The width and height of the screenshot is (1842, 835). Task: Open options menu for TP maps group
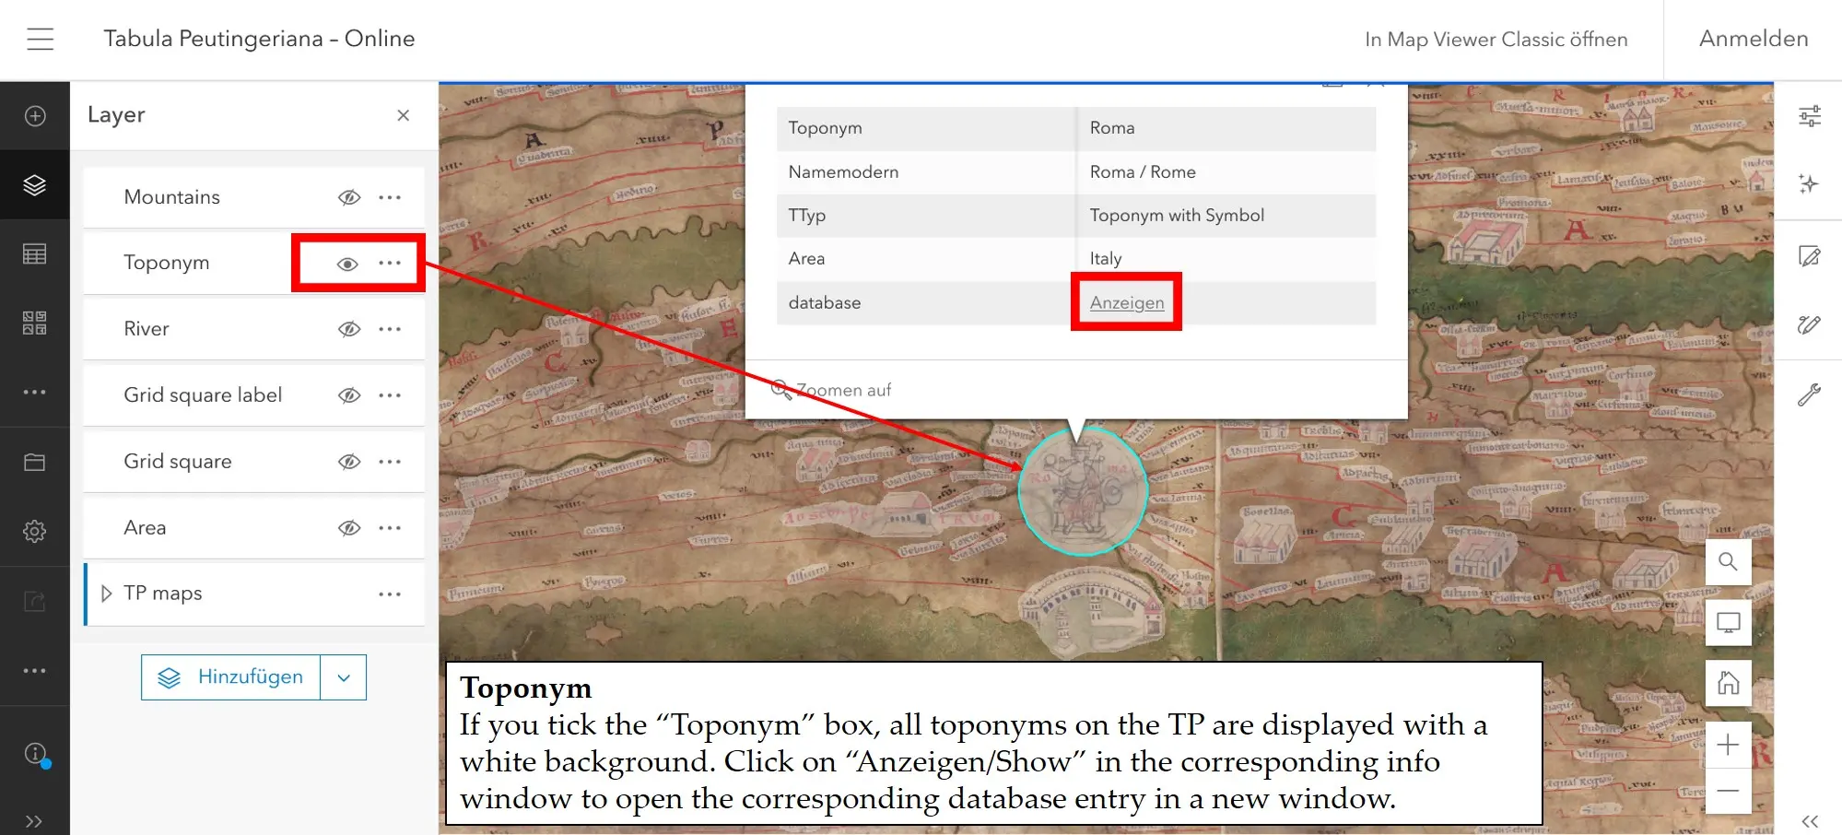[x=390, y=594]
